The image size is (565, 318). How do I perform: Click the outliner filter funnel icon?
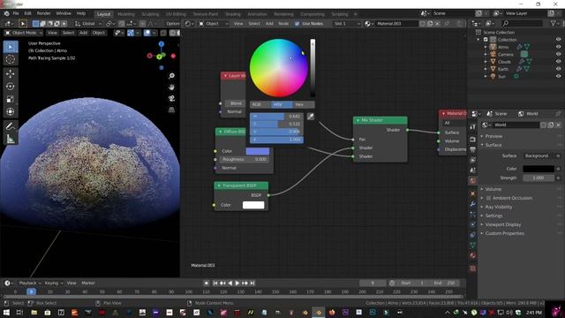(554, 24)
